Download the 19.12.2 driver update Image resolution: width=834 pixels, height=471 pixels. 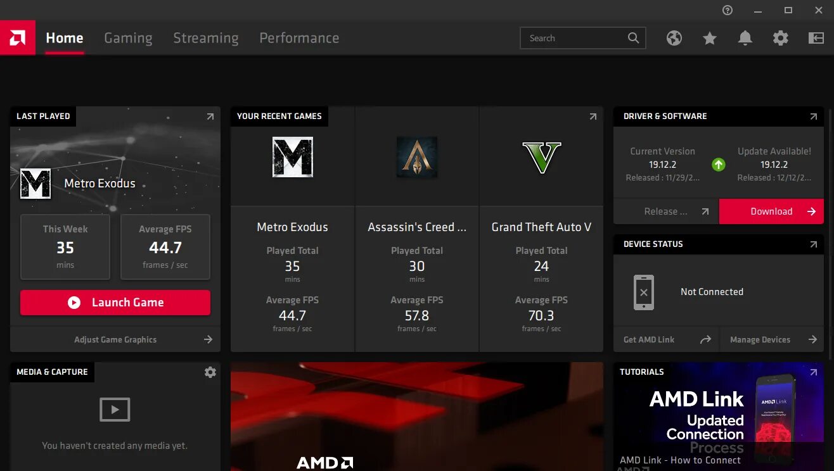(771, 211)
